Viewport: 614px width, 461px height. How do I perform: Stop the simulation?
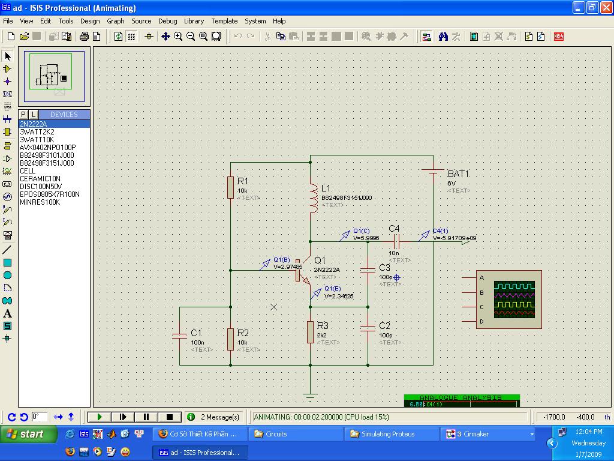coord(170,417)
